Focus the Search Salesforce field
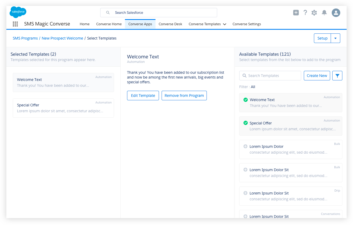 159,12
